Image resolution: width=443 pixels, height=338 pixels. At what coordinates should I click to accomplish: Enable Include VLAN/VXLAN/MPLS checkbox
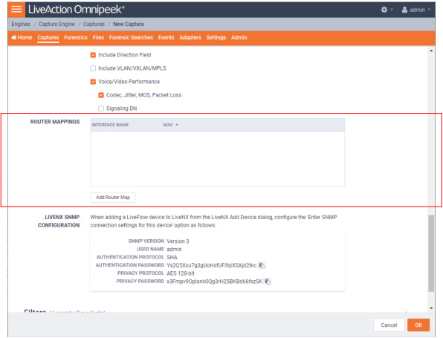(x=93, y=68)
